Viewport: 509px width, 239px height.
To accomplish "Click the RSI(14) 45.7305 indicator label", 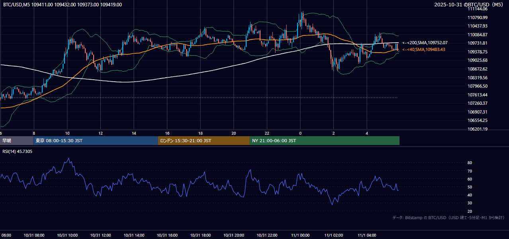I will pyautogui.click(x=18, y=151).
